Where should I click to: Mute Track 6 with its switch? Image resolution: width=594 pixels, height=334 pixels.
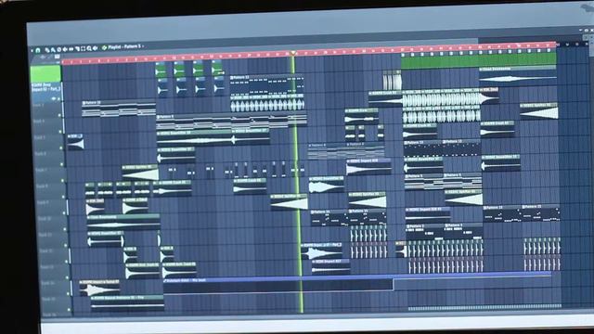pos(62,164)
